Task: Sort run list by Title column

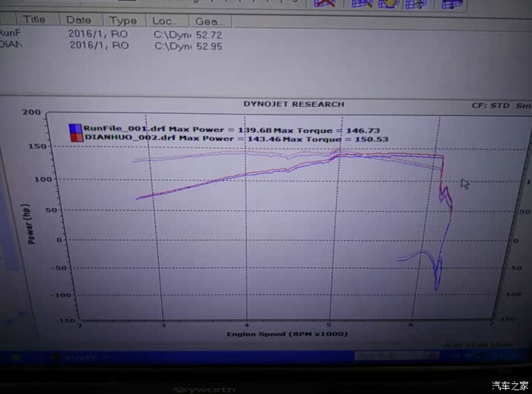Action: point(37,19)
